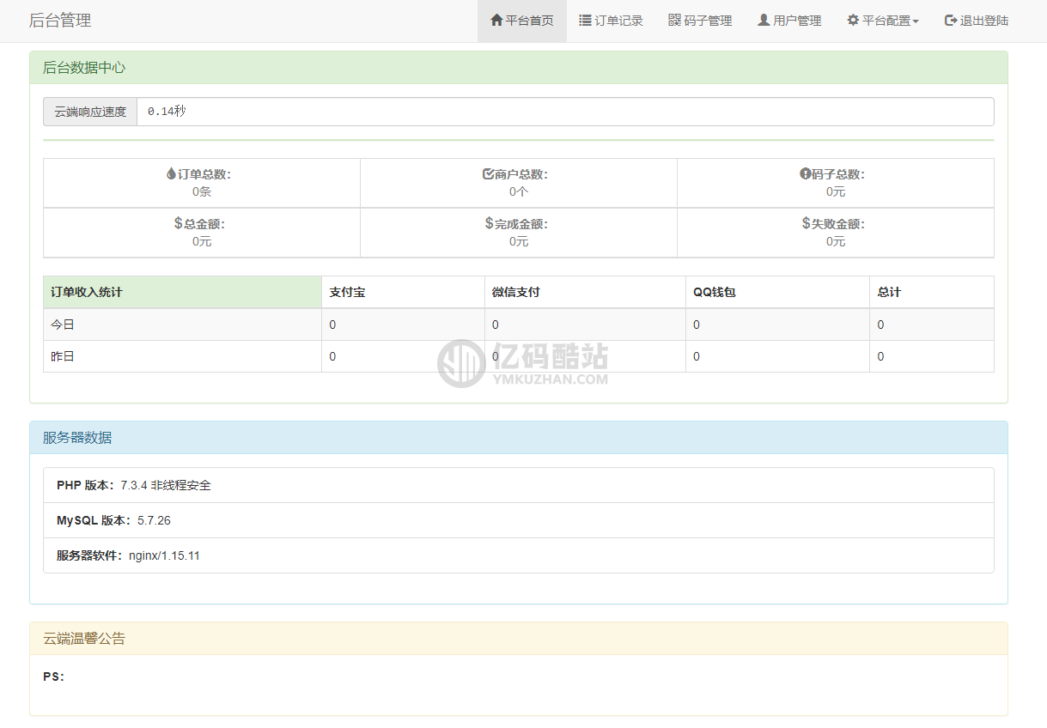Click the caret arrow after 平台配置

tap(916, 21)
